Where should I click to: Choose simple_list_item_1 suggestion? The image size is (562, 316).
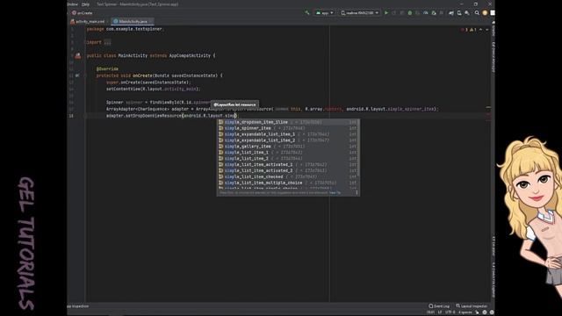click(288, 153)
